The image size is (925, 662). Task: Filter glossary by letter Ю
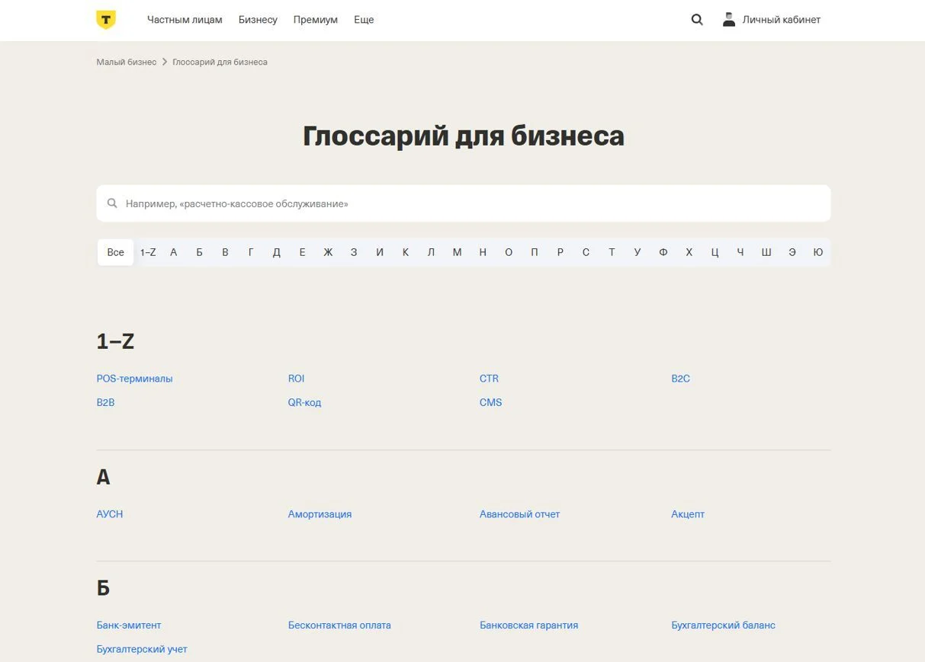tap(817, 252)
